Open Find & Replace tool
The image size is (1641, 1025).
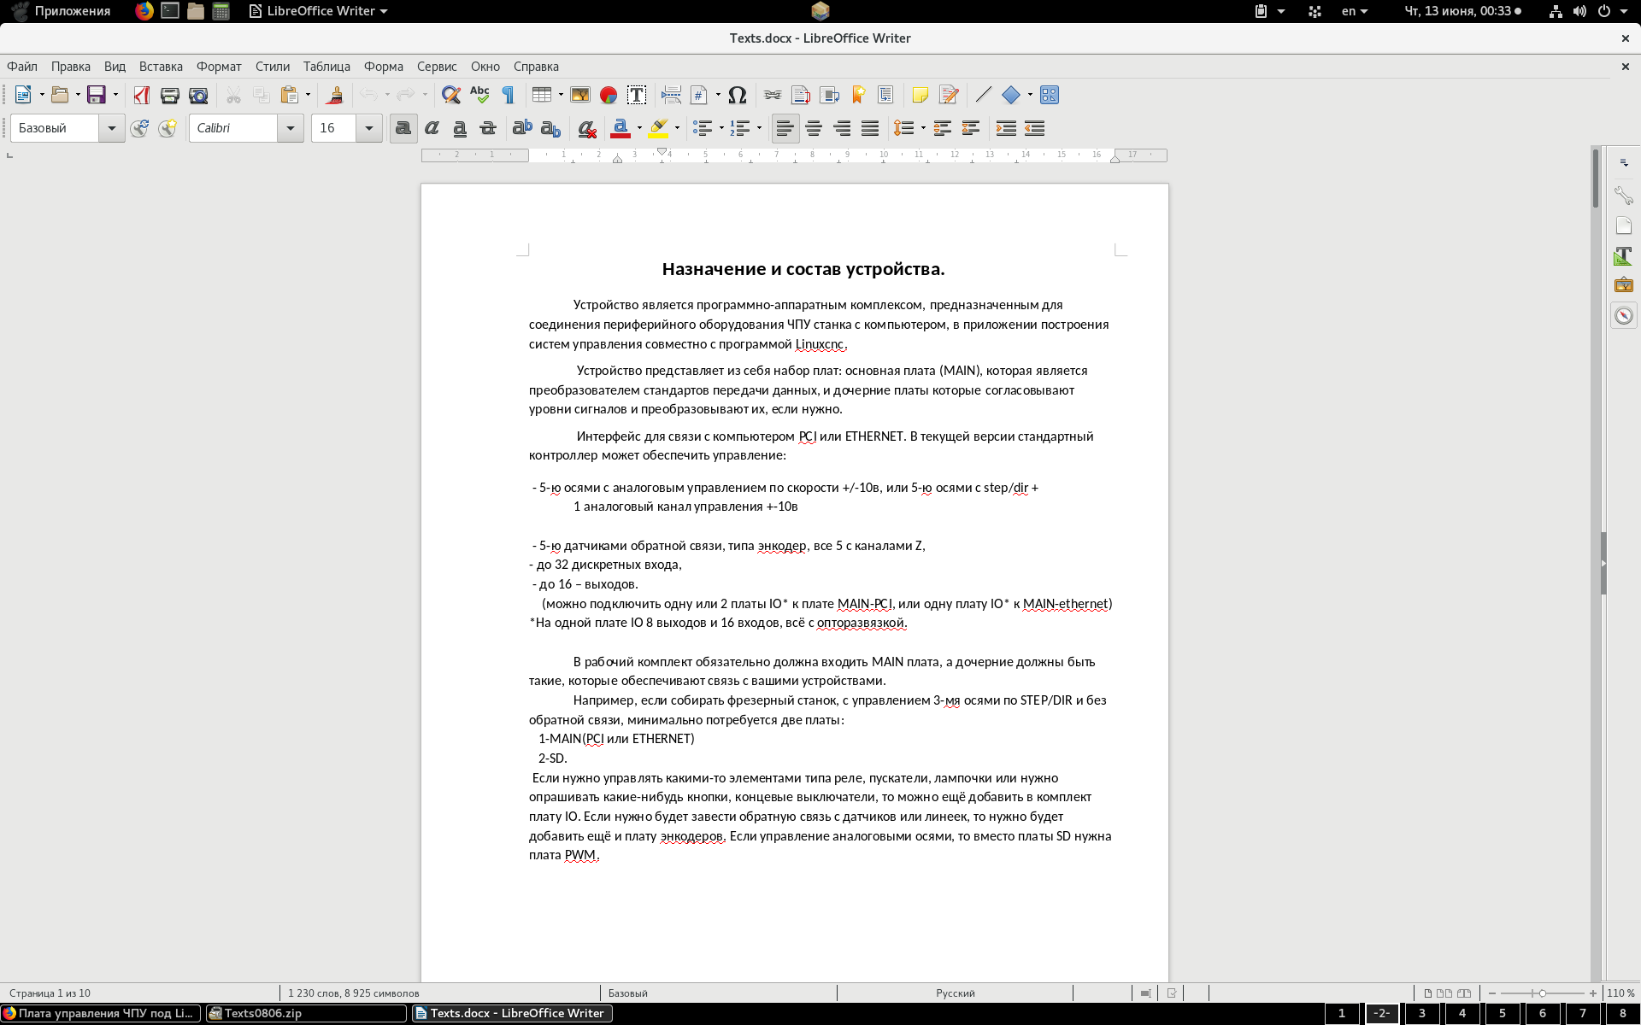click(450, 95)
